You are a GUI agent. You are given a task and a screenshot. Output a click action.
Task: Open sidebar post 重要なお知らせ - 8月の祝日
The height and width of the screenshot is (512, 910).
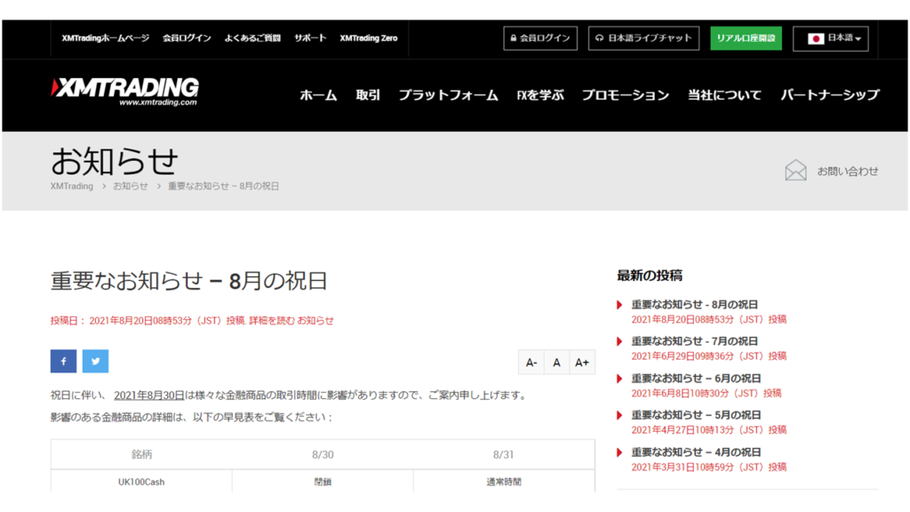point(695,305)
